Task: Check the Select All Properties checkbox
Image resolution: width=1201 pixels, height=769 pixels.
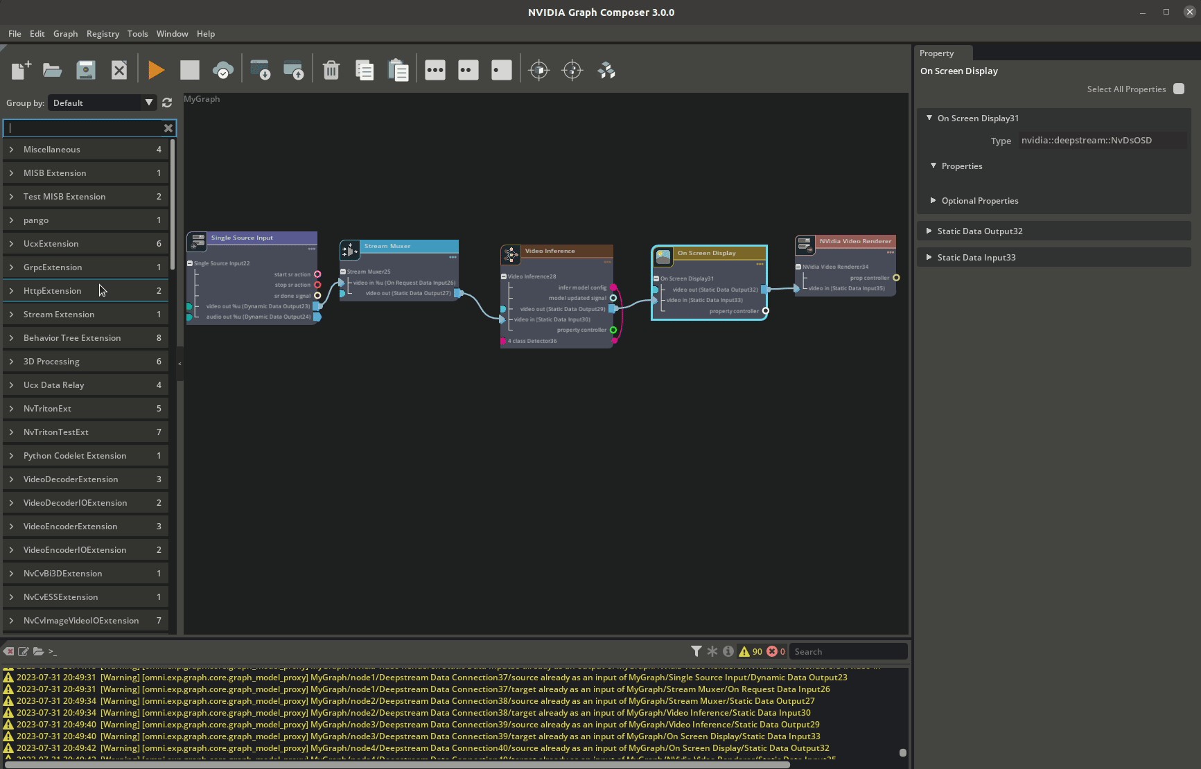Action: click(1179, 89)
